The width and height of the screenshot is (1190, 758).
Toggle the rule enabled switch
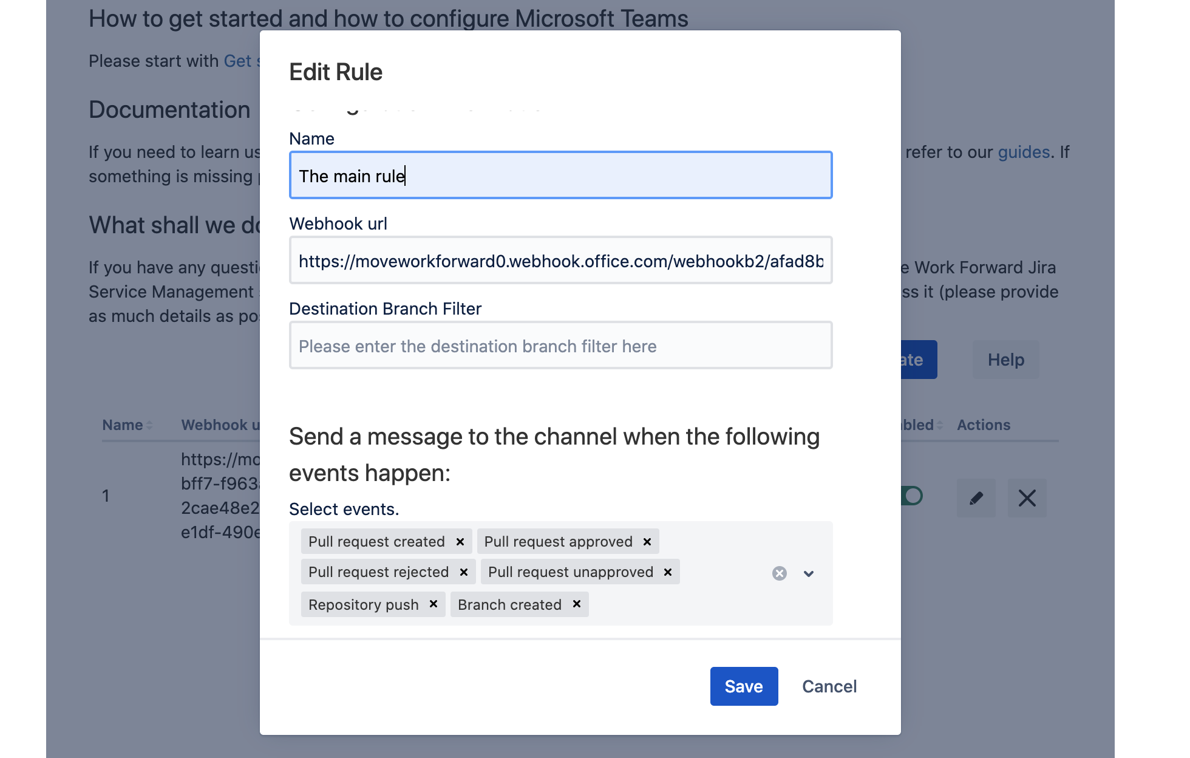coord(911,496)
